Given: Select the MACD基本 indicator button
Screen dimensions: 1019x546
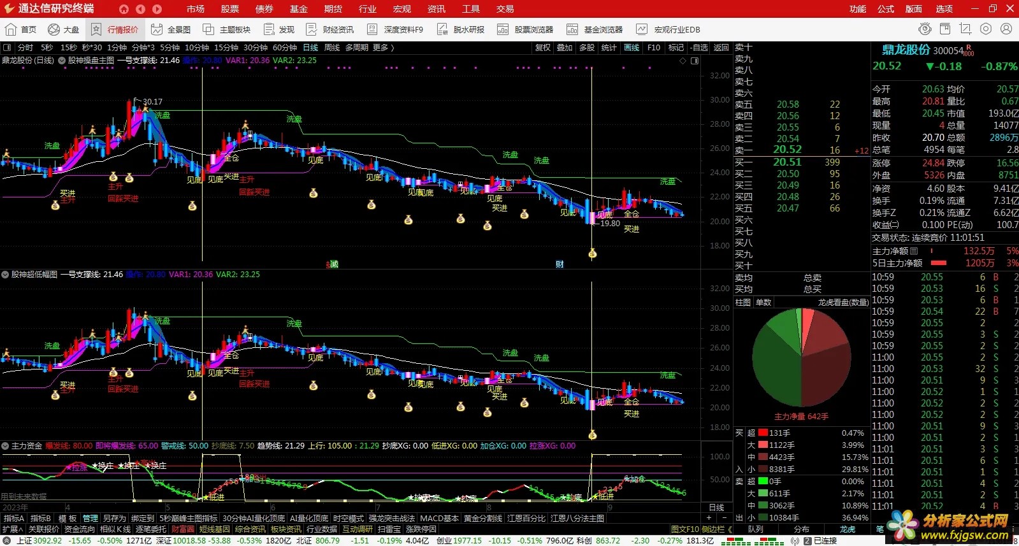Looking at the screenshot, I should (x=439, y=519).
